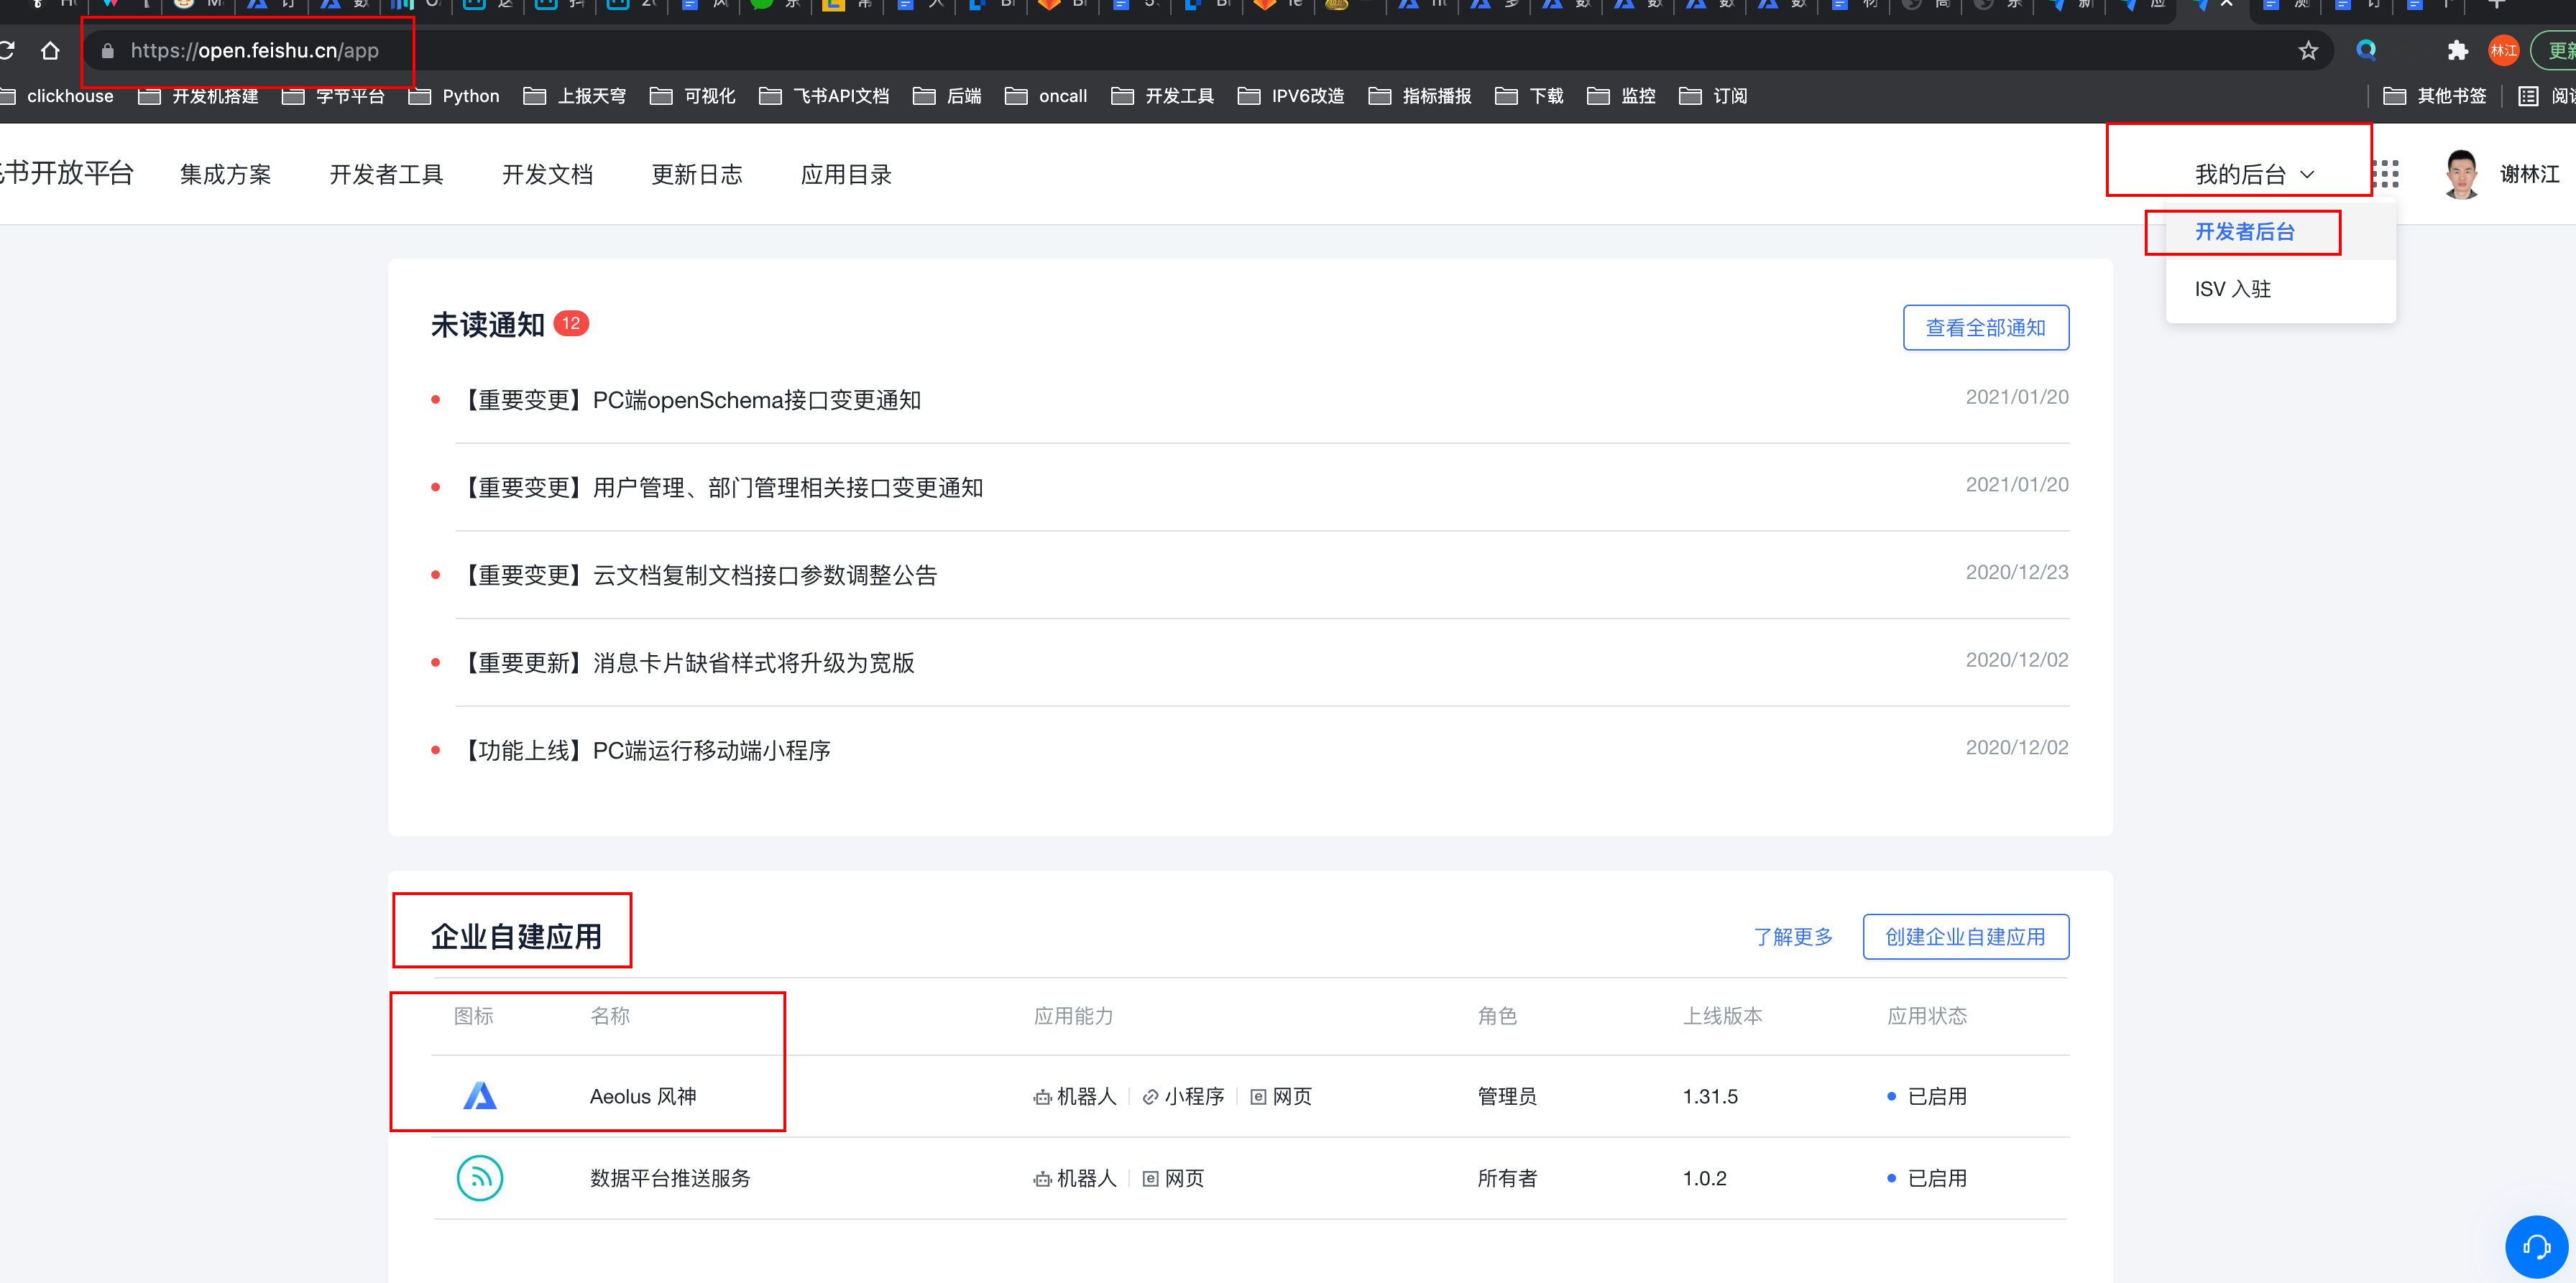
Task: Click the site lock icon in address bar
Action: tap(108, 51)
